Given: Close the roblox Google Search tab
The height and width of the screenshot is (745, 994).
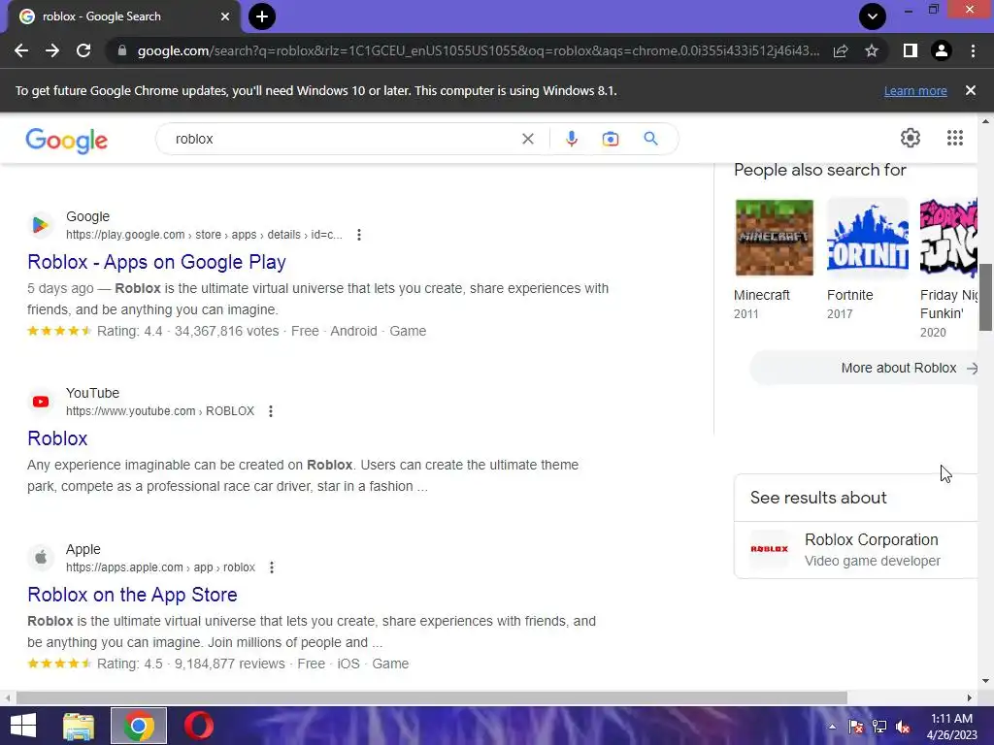Looking at the screenshot, I should [225, 16].
